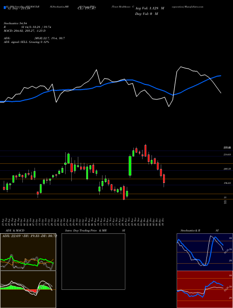233x308 pixels.
Task: Select the ADX indicator chart panel
Action: pyautogui.click(x=28, y=252)
